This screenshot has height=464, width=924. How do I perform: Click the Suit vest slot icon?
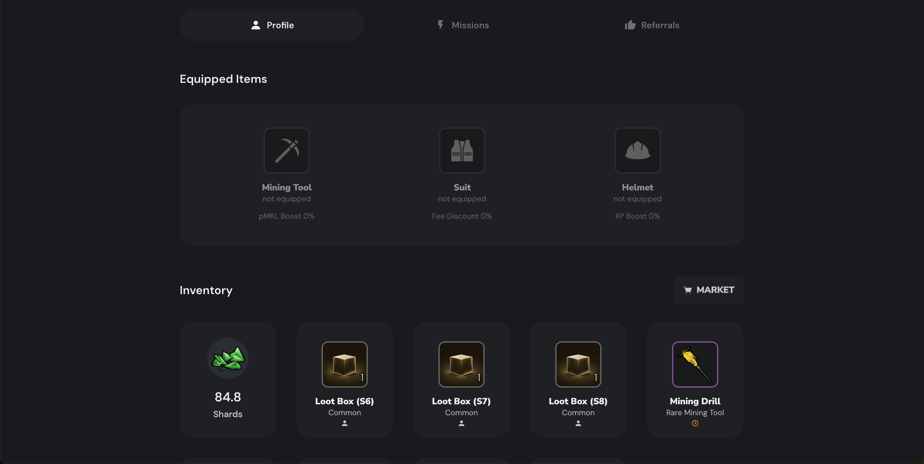462,151
